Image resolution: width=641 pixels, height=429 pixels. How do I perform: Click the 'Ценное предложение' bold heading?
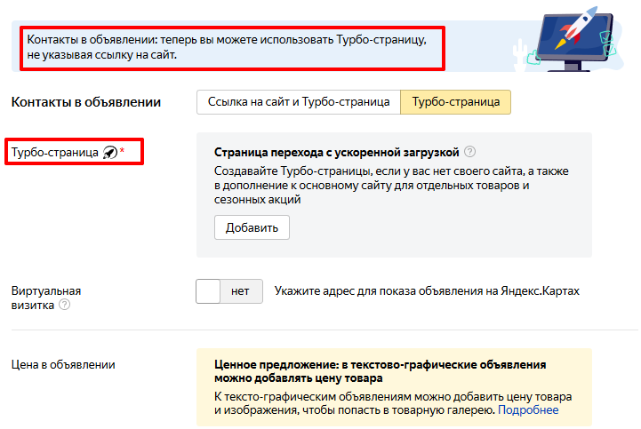pos(381,371)
